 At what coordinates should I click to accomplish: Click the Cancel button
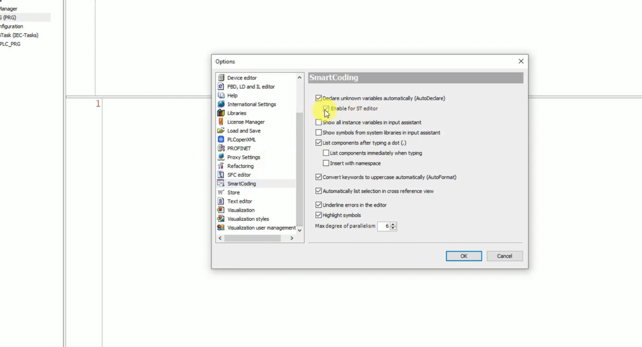[504, 256]
